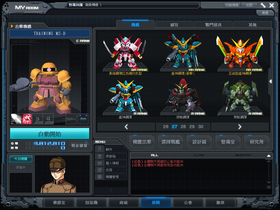Go to next mech page arrow
Screen dimensions: 280x210
(x=240, y=127)
